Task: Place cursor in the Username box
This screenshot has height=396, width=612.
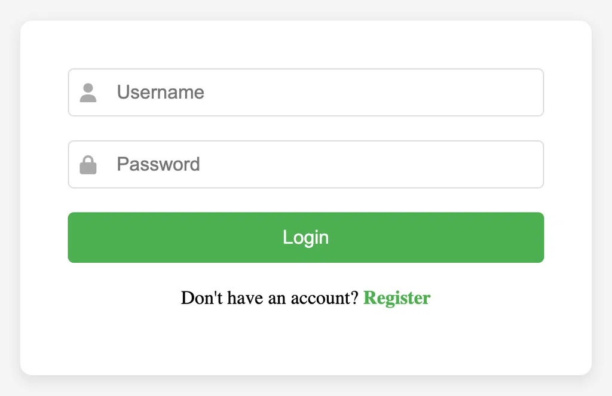Action: click(x=306, y=93)
